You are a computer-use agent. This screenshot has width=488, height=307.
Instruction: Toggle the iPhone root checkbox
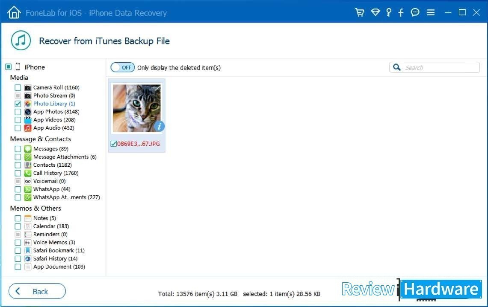(8, 67)
